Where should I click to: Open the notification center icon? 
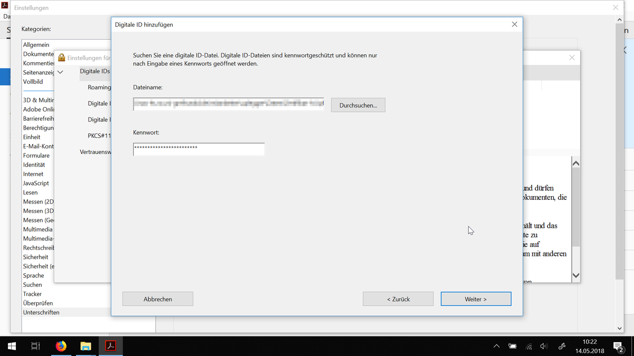click(618, 346)
